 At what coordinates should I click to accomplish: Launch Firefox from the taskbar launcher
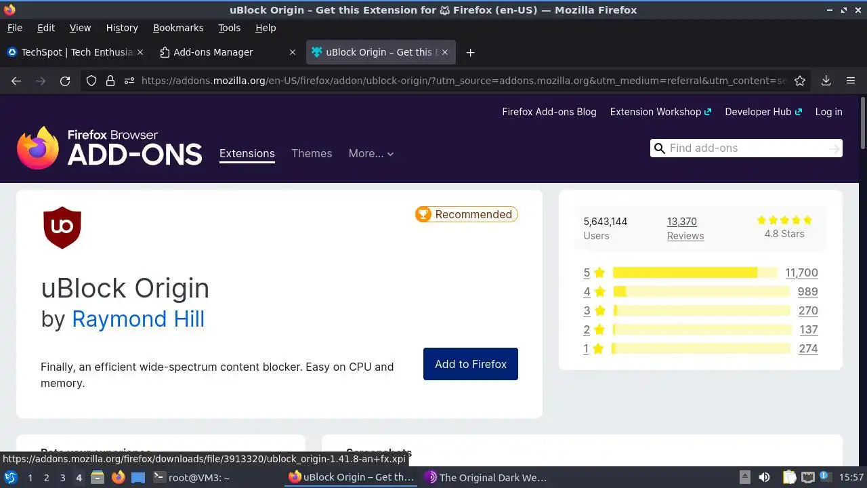click(x=118, y=477)
